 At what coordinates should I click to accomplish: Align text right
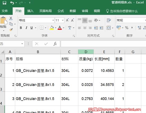tap(90, 28)
